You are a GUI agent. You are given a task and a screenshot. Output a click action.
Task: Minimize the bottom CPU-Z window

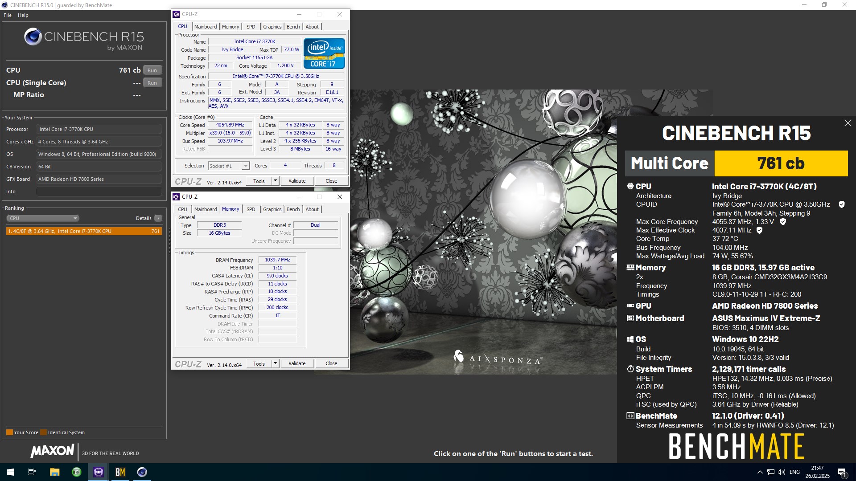(x=299, y=197)
